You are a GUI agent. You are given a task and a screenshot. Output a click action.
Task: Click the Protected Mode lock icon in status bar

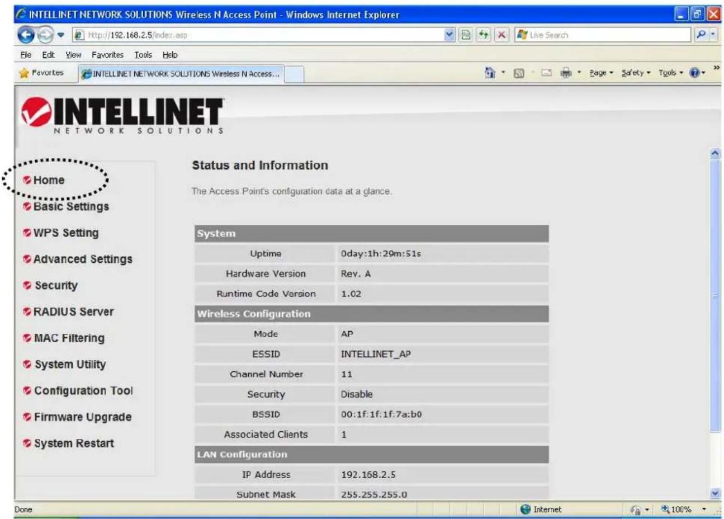(635, 509)
